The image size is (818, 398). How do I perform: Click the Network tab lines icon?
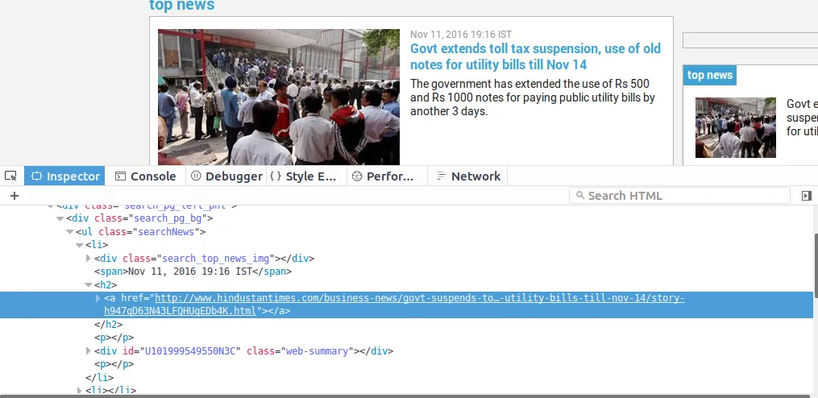pyautogui.click(x=441, y=176)
